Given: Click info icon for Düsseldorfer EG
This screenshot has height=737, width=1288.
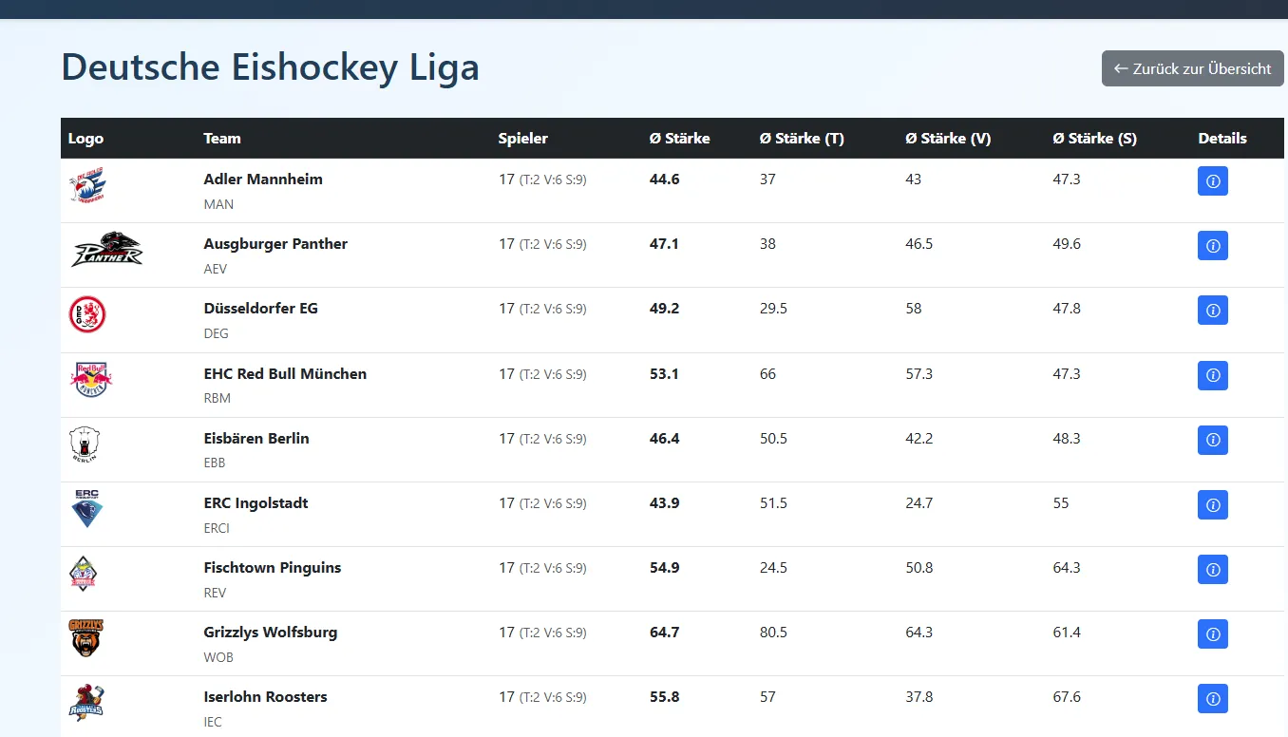Looking at the screenshot, I should (1212, 310).
